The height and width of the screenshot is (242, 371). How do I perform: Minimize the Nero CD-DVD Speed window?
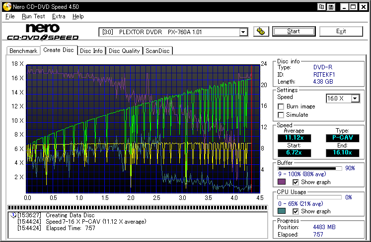tap(344, 7)
